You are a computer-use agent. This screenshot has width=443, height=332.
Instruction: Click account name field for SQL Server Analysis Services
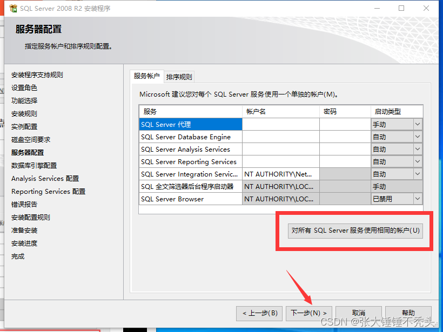pyautogui.click(x=281, y=149)
